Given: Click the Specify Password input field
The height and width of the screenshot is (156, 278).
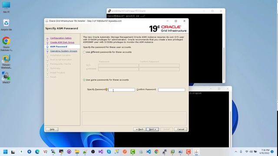Looking at the screenshot, I should pos(122,90).
